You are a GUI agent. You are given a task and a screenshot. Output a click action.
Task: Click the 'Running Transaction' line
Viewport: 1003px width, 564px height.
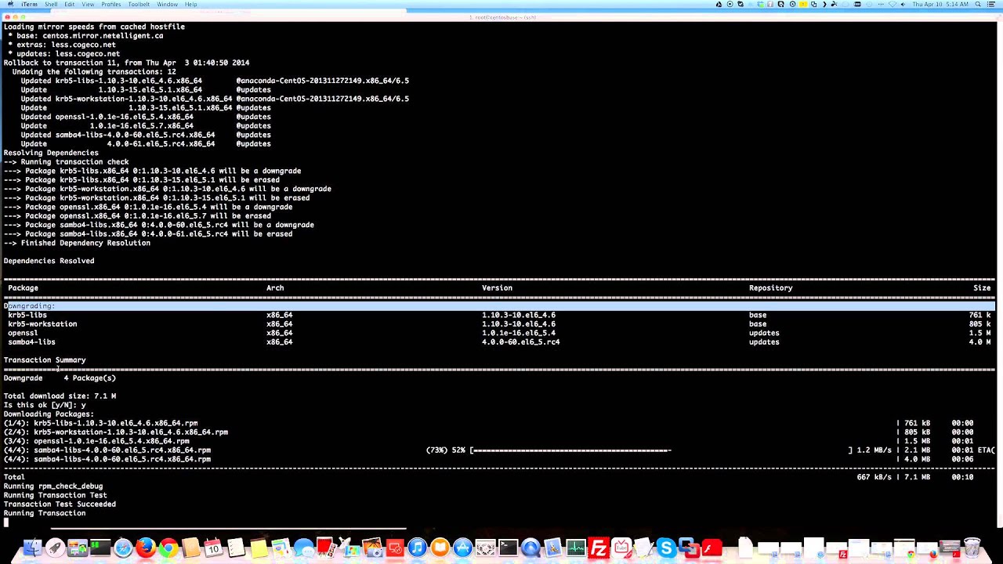pyautogui.click(x=45, y=513)
